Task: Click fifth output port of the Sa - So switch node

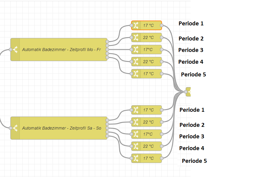Action: pos(107,136)
